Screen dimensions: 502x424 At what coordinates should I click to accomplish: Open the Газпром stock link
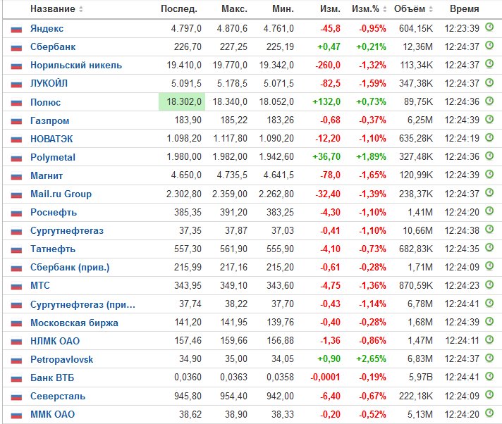point(49,121)
